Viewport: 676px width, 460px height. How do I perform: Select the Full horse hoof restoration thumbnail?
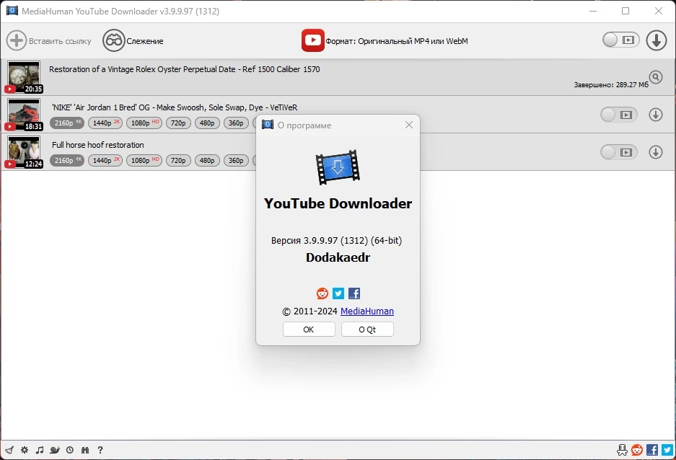[x=24, y=152]
